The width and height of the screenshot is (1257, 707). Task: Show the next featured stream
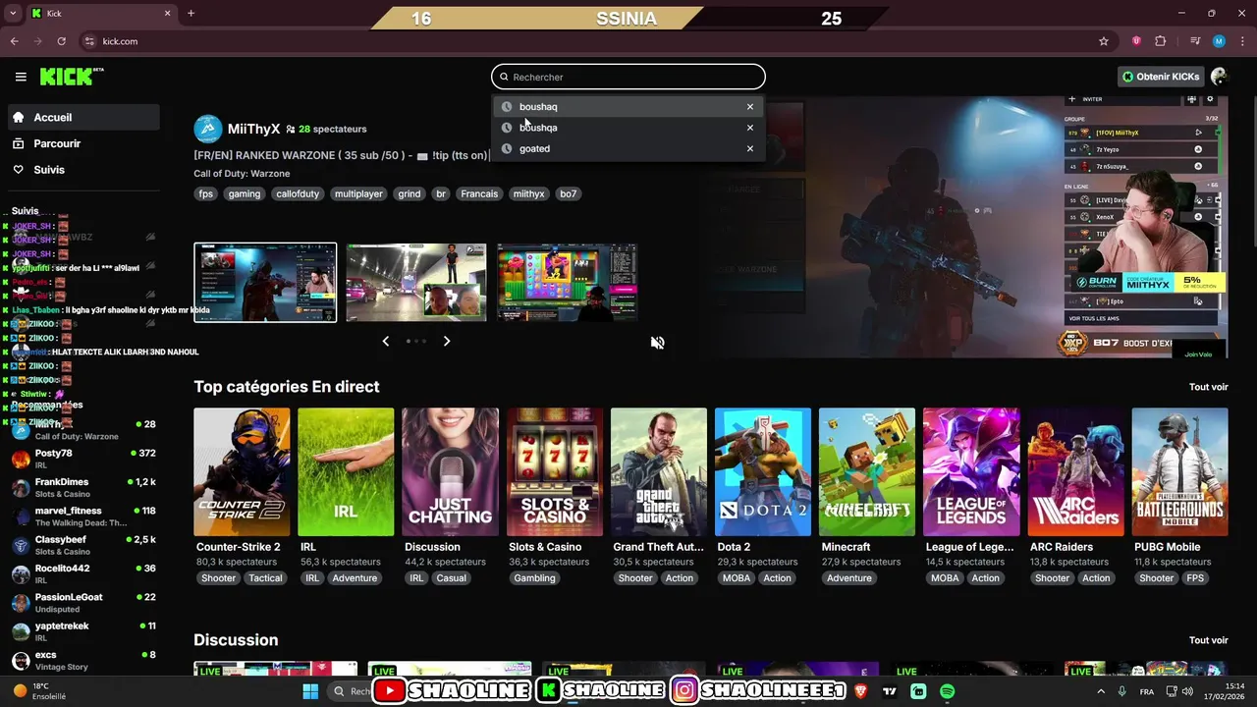(x=447, y=341)
